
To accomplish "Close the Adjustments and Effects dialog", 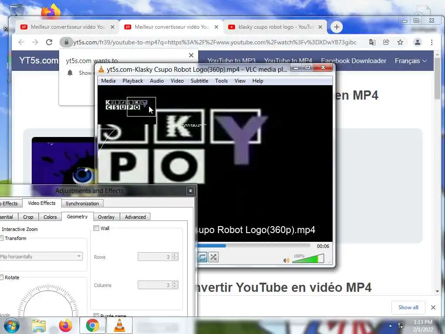I will [190, 191].
